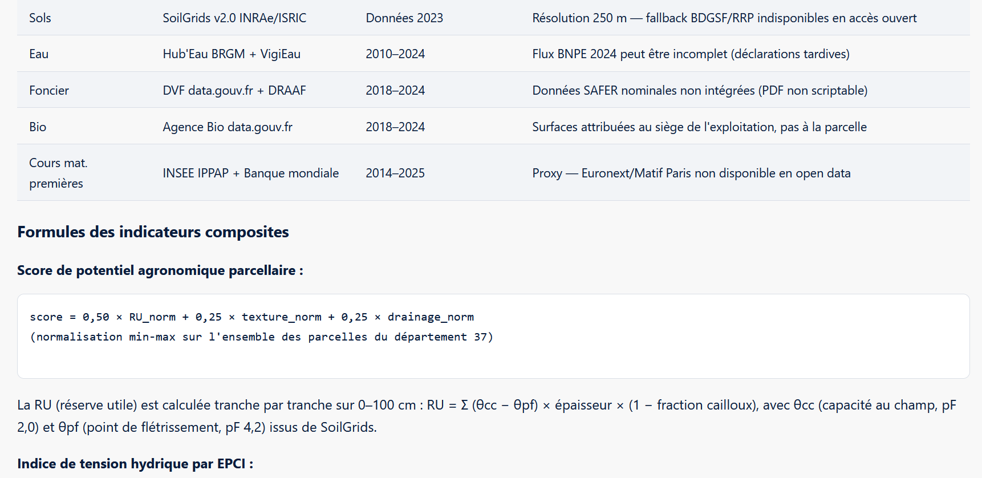
Task: Select 'Agence Bio data.gouv.fr' cell
Action: coord(228,127)
